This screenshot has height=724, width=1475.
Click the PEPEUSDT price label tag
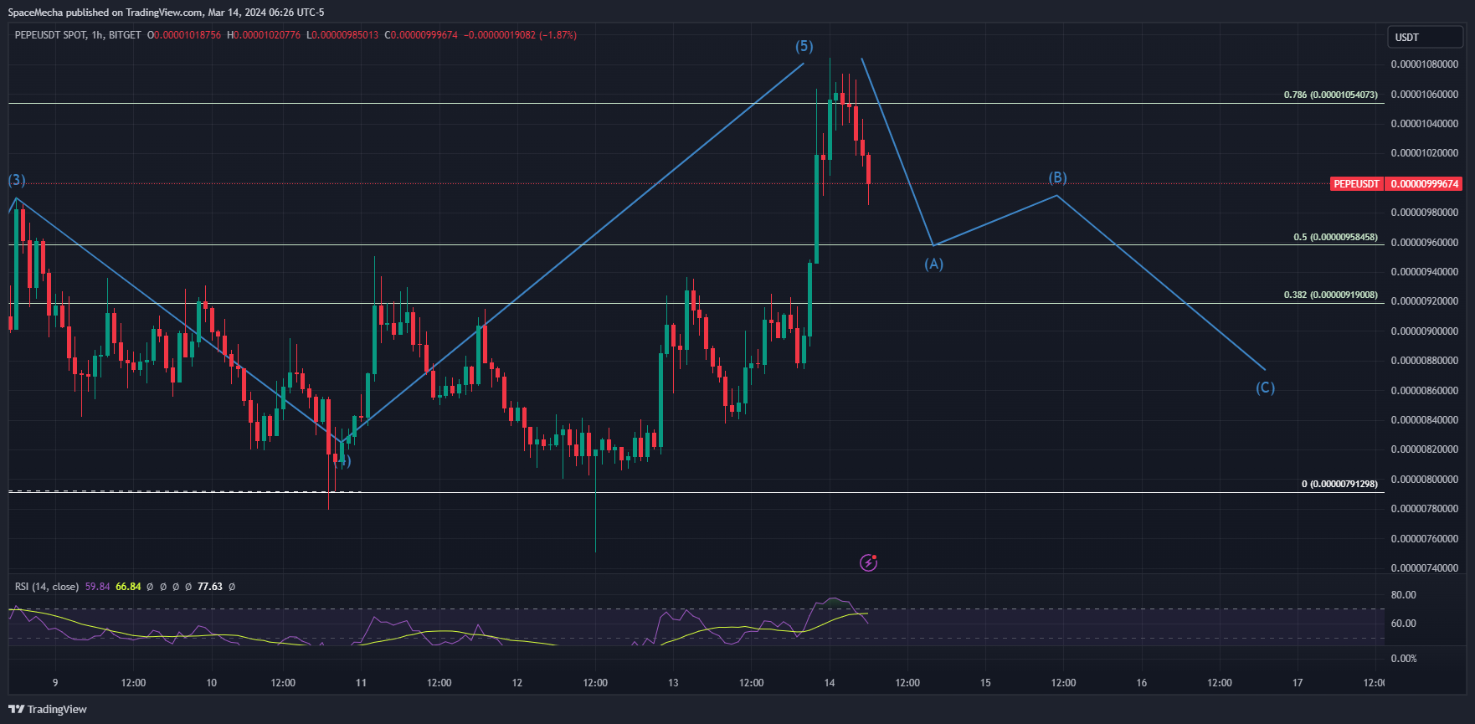point(1356,183)
